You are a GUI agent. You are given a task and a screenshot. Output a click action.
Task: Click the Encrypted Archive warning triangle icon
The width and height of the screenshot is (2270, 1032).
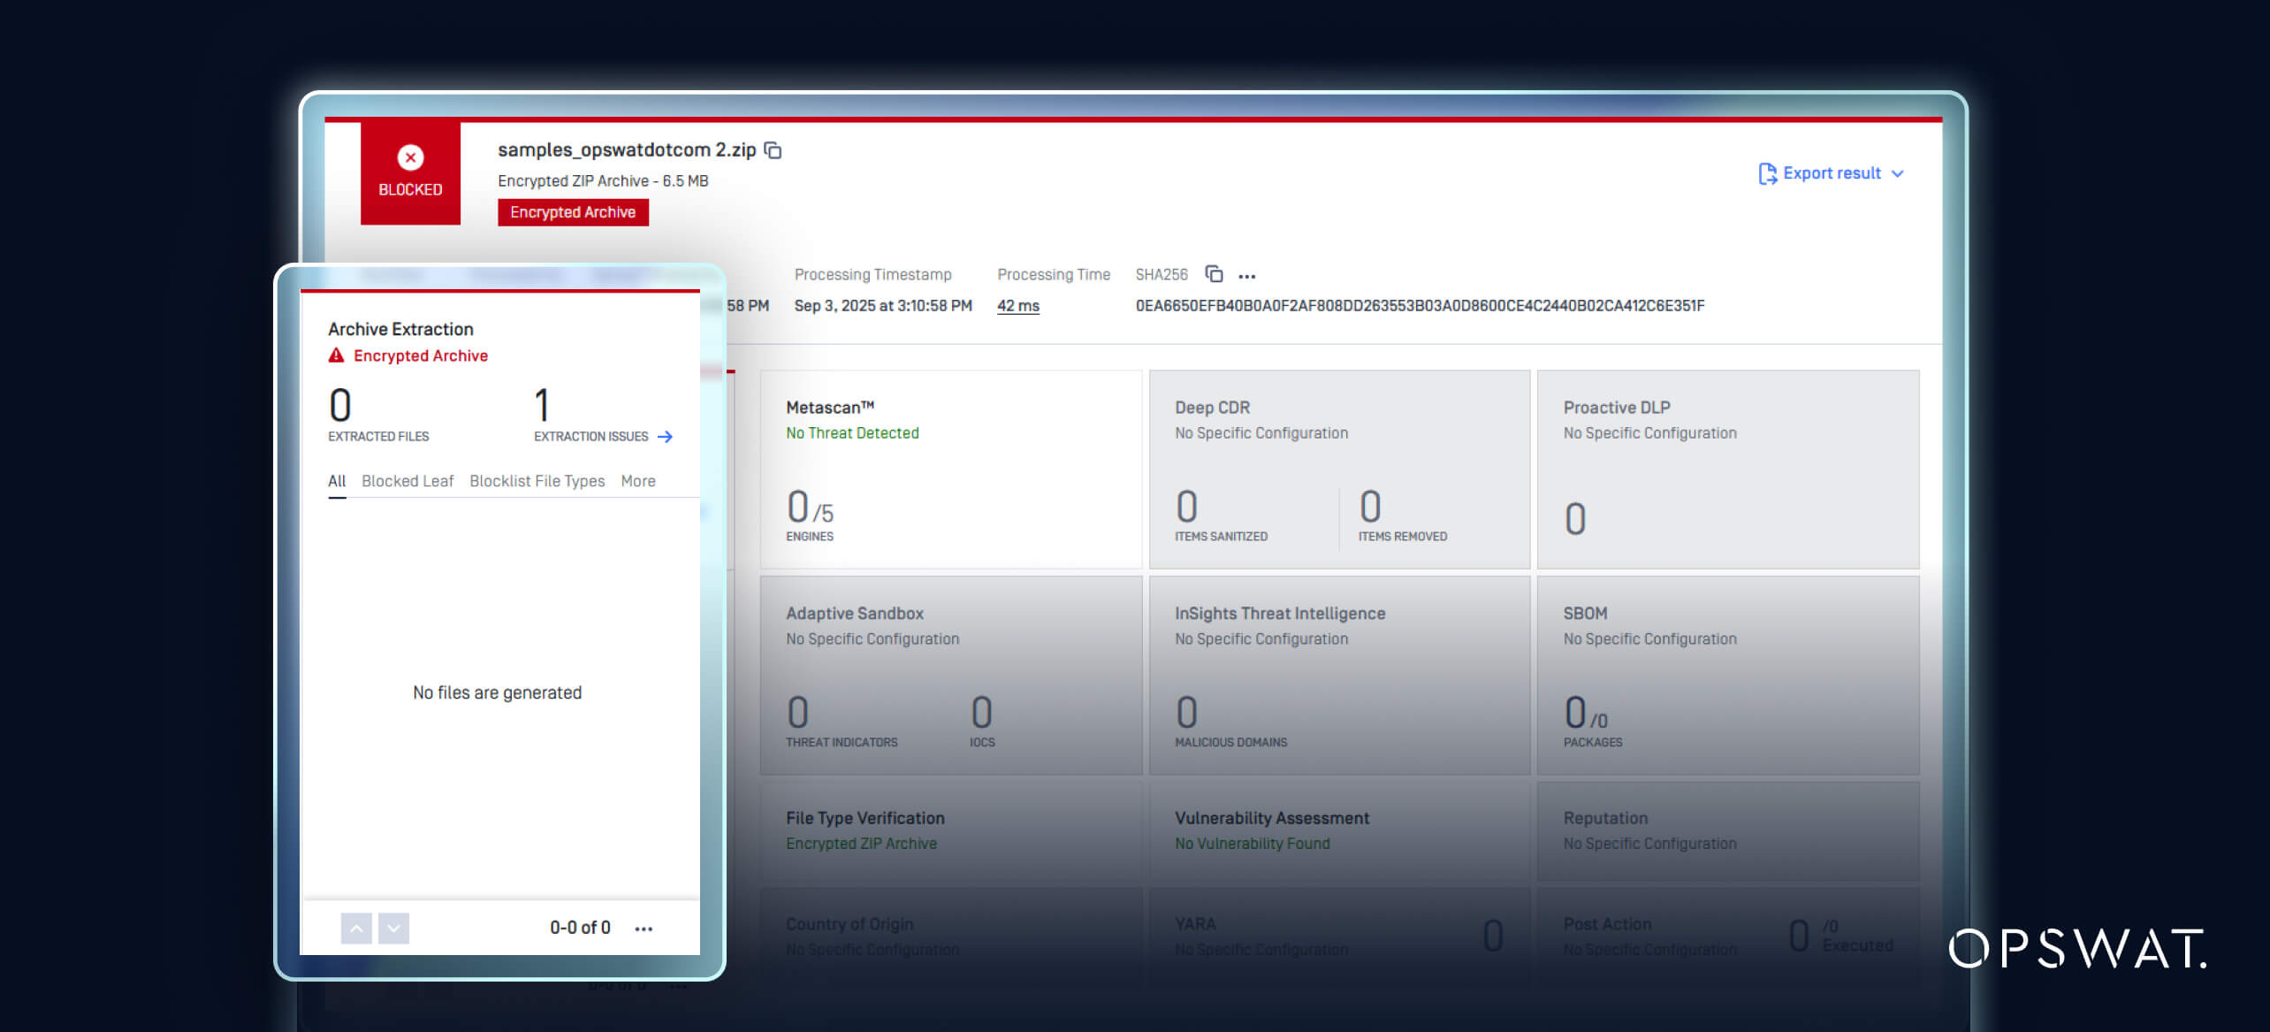pyautogui.click(x=337, y=355)
